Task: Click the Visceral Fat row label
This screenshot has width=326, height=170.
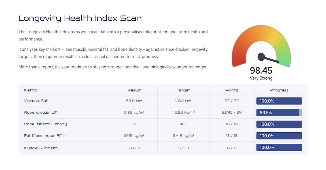Action: point(36,101)
